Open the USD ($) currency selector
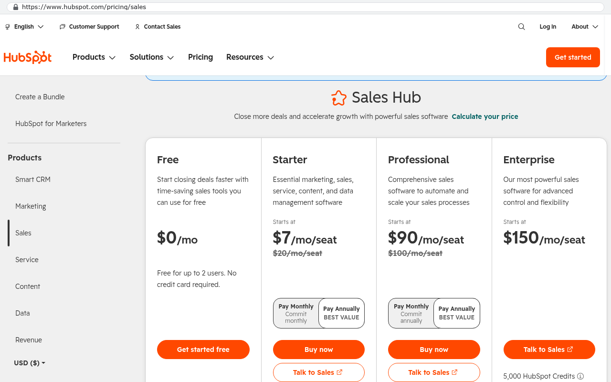The width and height of the screenshot is (611, 382). [30, 363]
